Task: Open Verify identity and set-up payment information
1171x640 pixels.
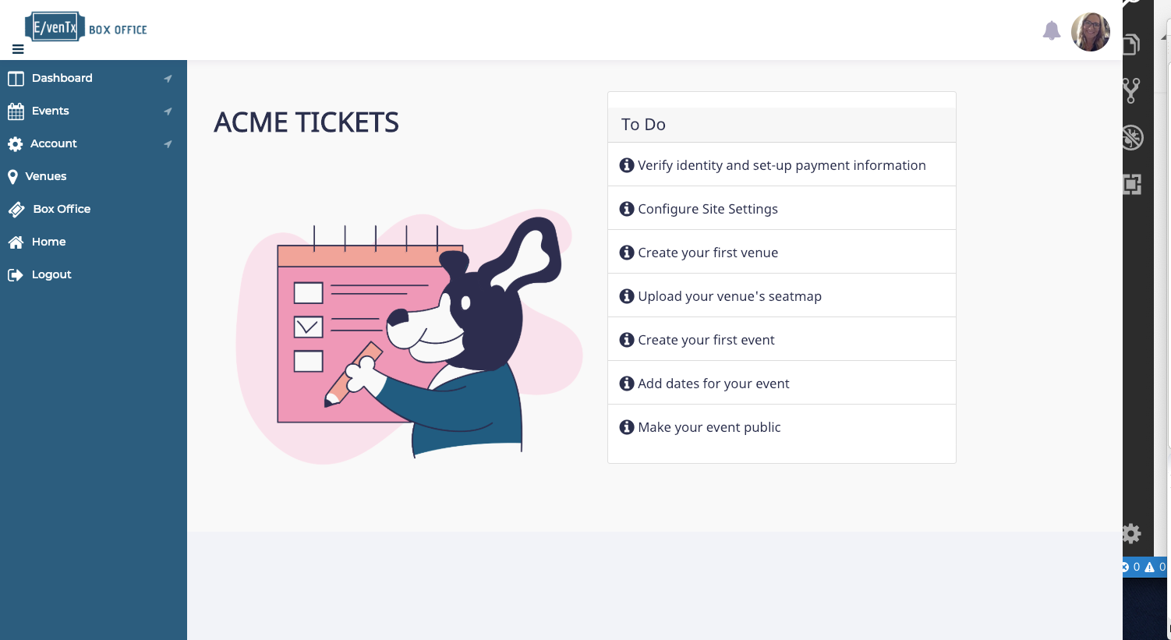Action: (781, 165)
